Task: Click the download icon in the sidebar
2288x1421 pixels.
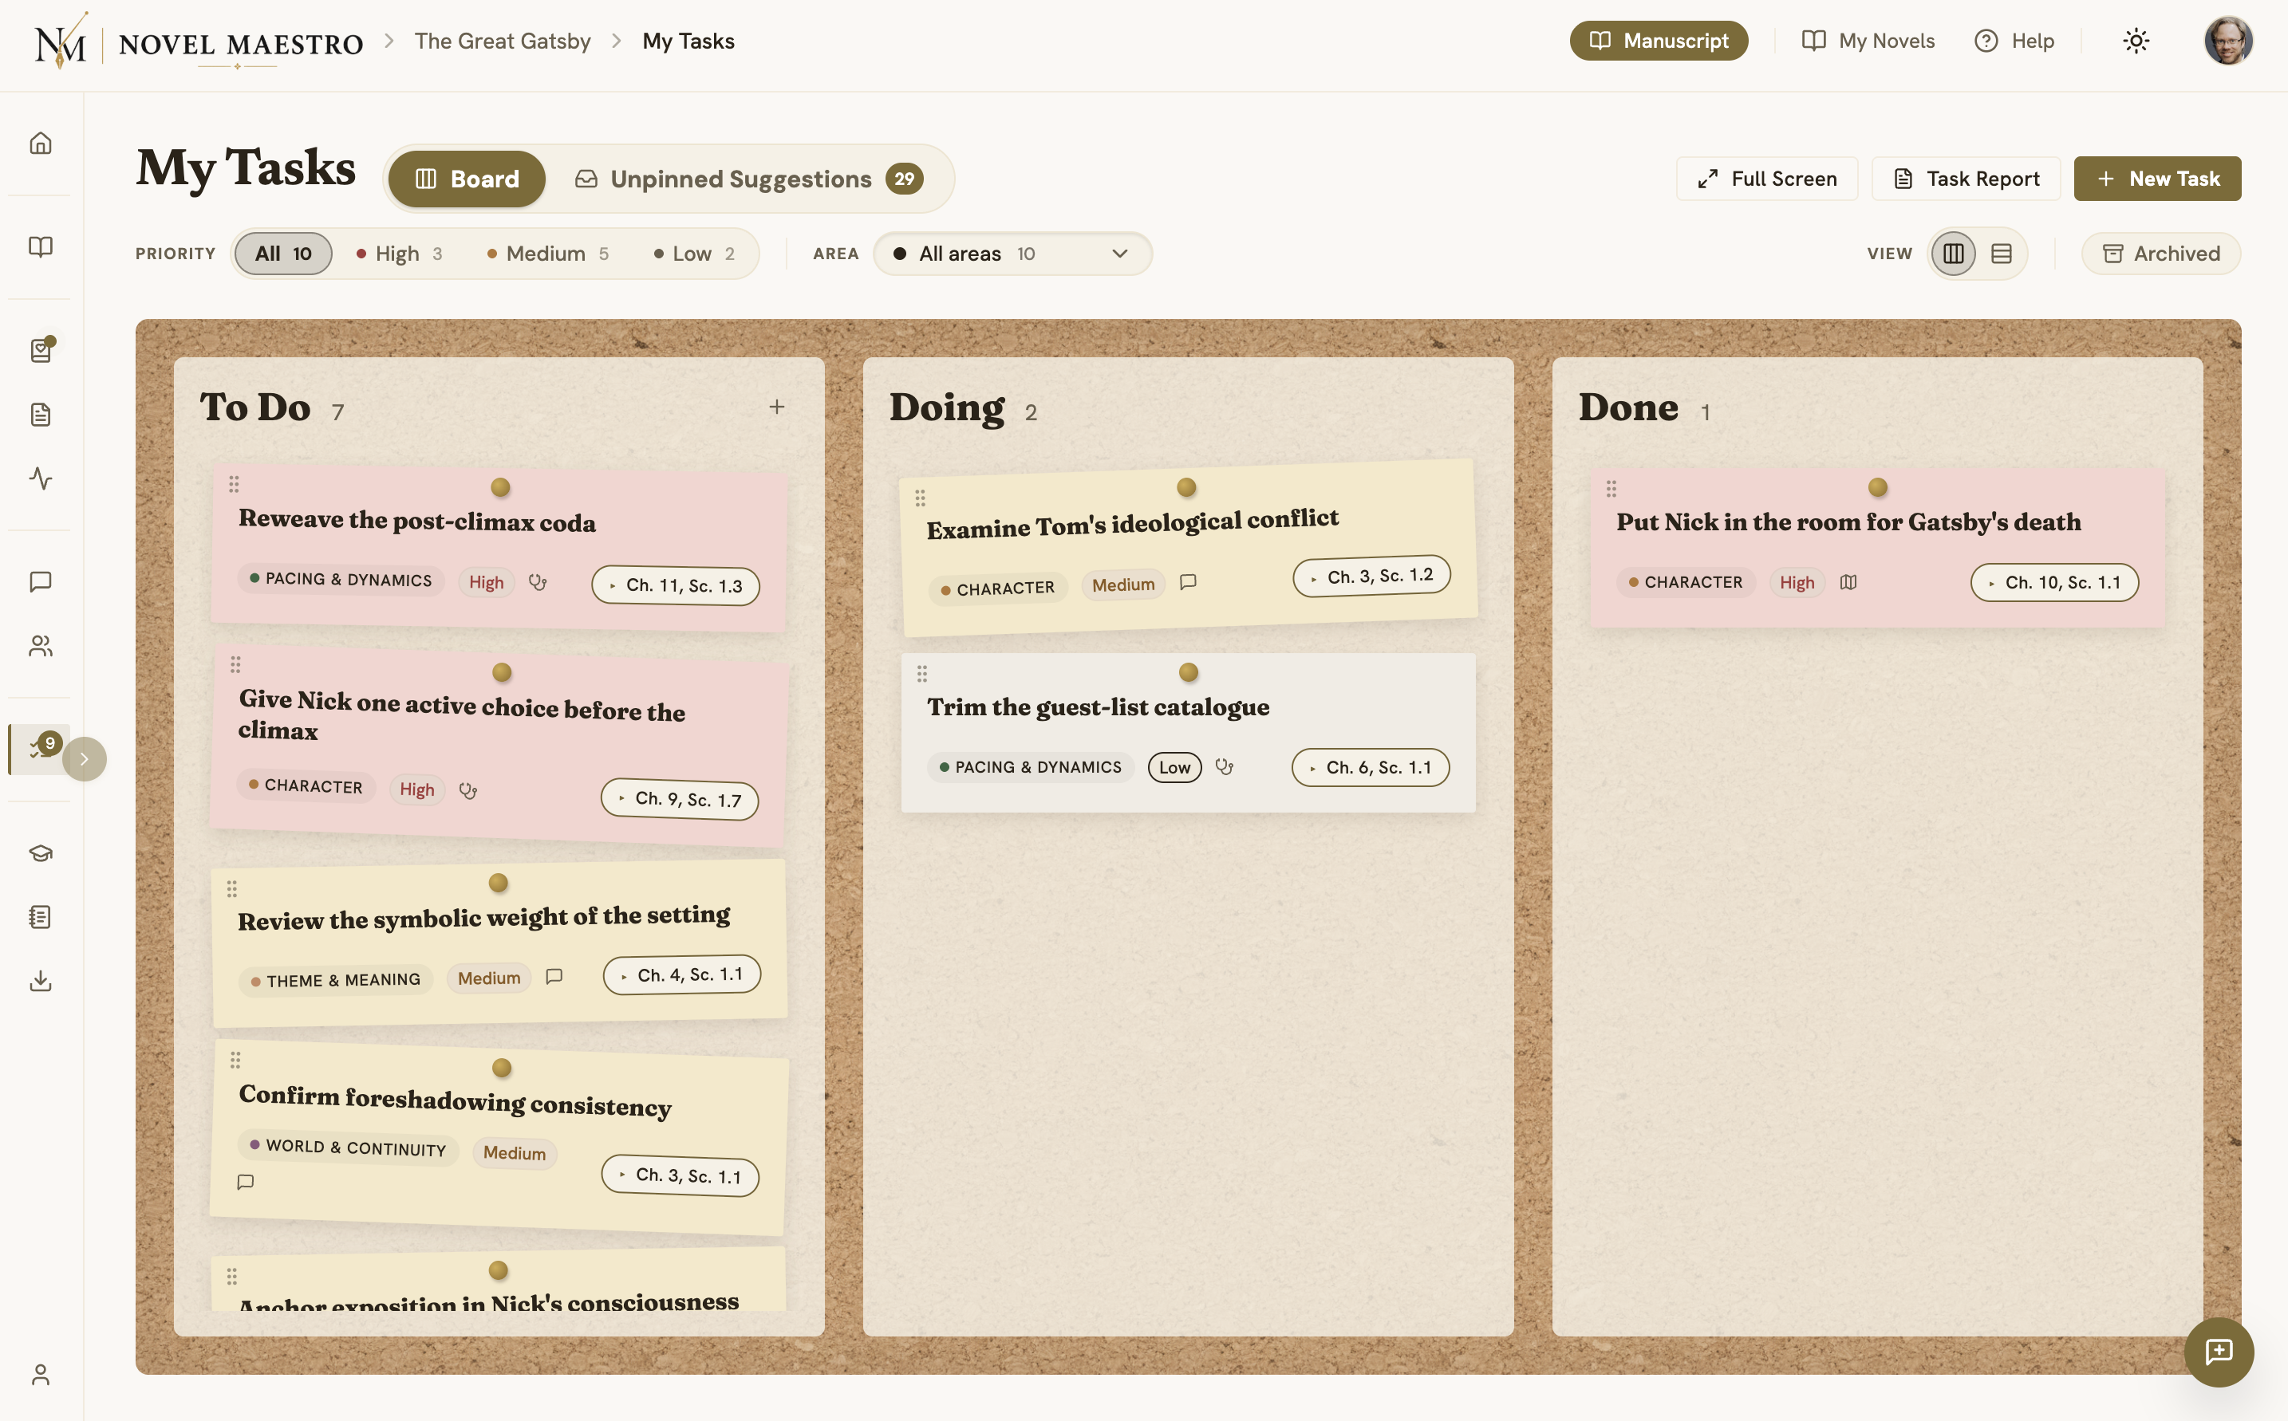Action: (x=41, y=981)
